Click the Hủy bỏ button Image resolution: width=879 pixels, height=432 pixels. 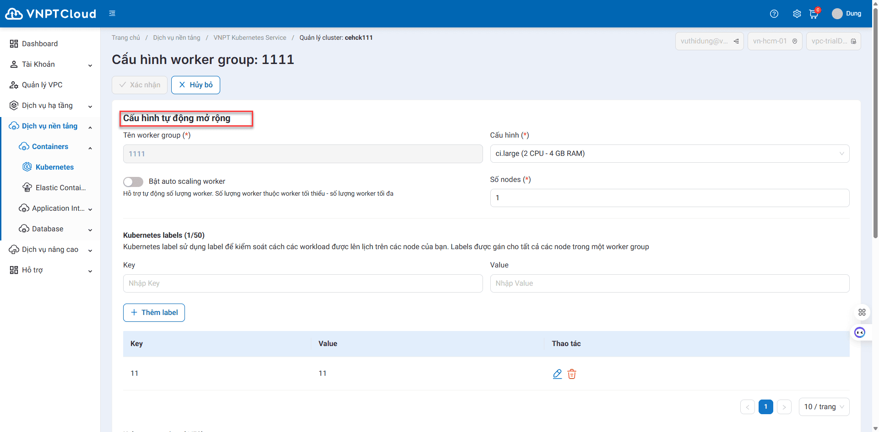[195, 85]
